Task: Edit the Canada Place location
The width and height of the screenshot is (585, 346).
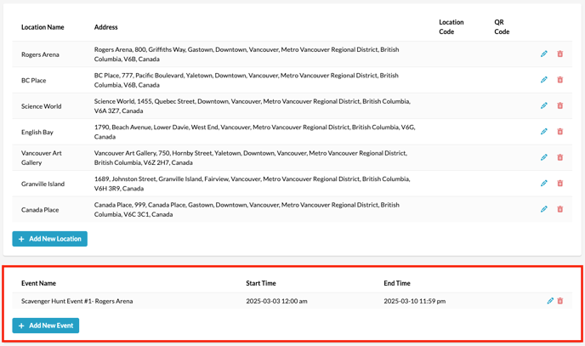Action: 544,209
